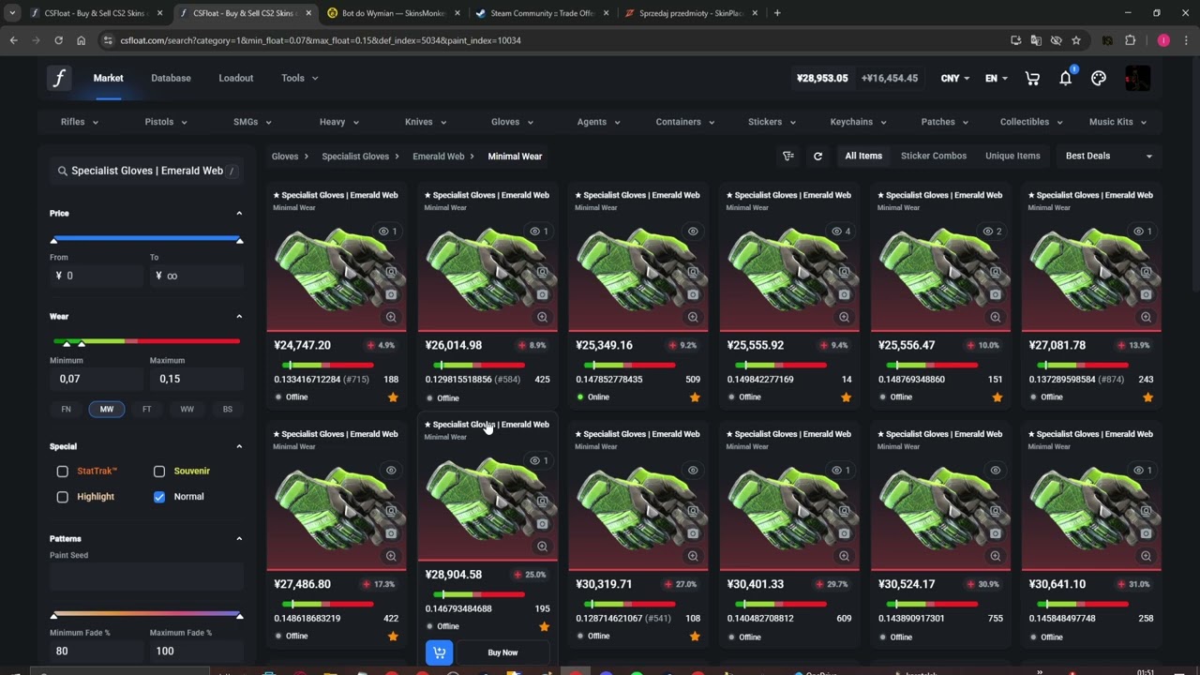Click the magnifier zoom icon on ¥30,641.10 card
The image size is (1200, 675).
(x=1146, y=556)
